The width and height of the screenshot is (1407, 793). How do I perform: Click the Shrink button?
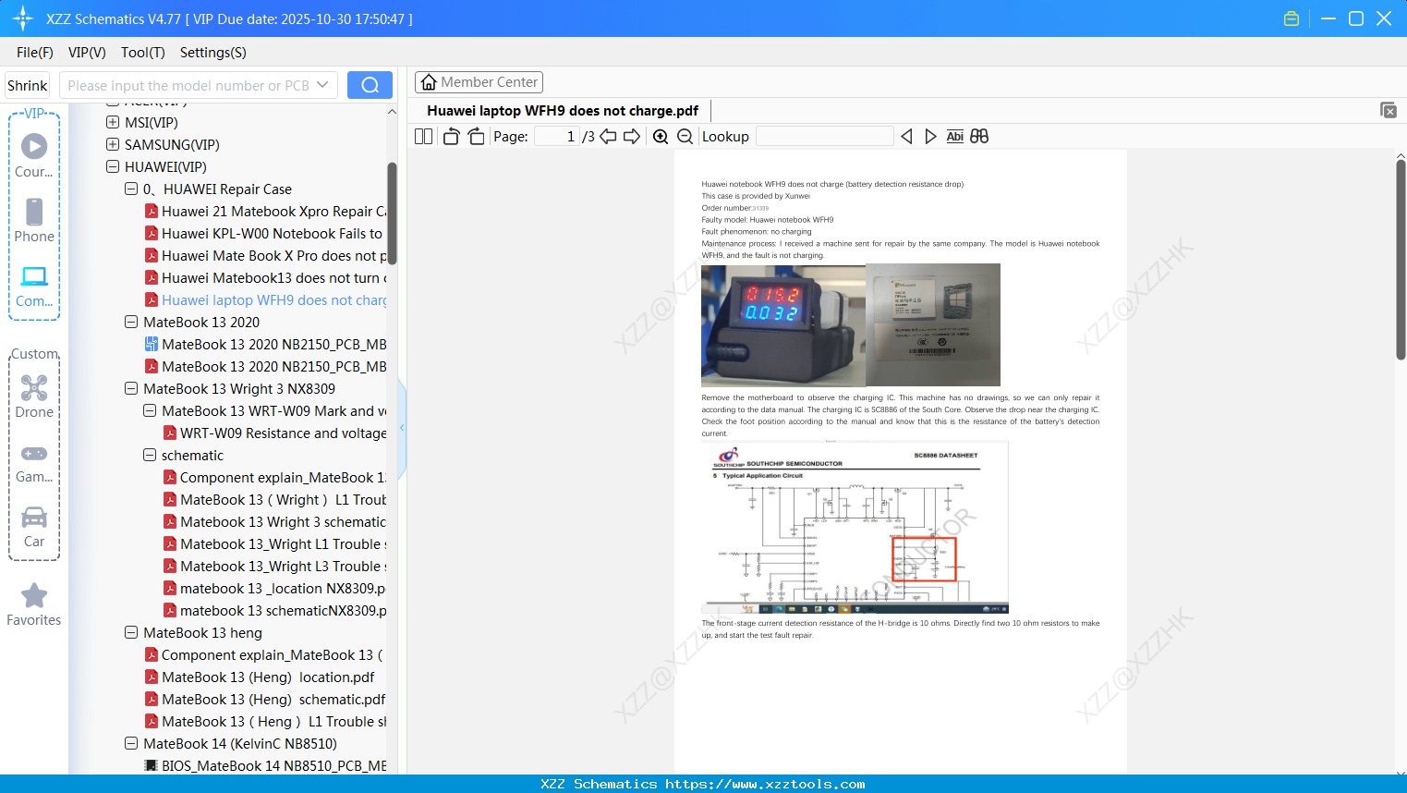28,85
